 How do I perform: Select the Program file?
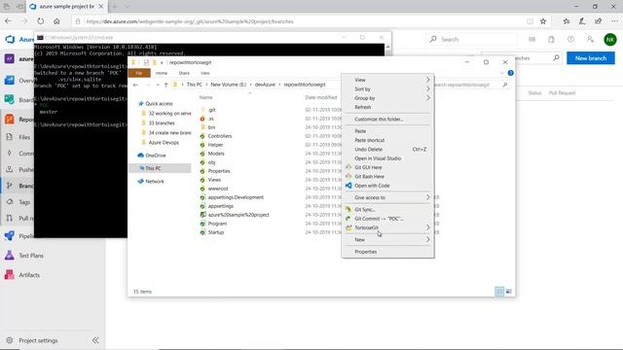click(217, 224)
